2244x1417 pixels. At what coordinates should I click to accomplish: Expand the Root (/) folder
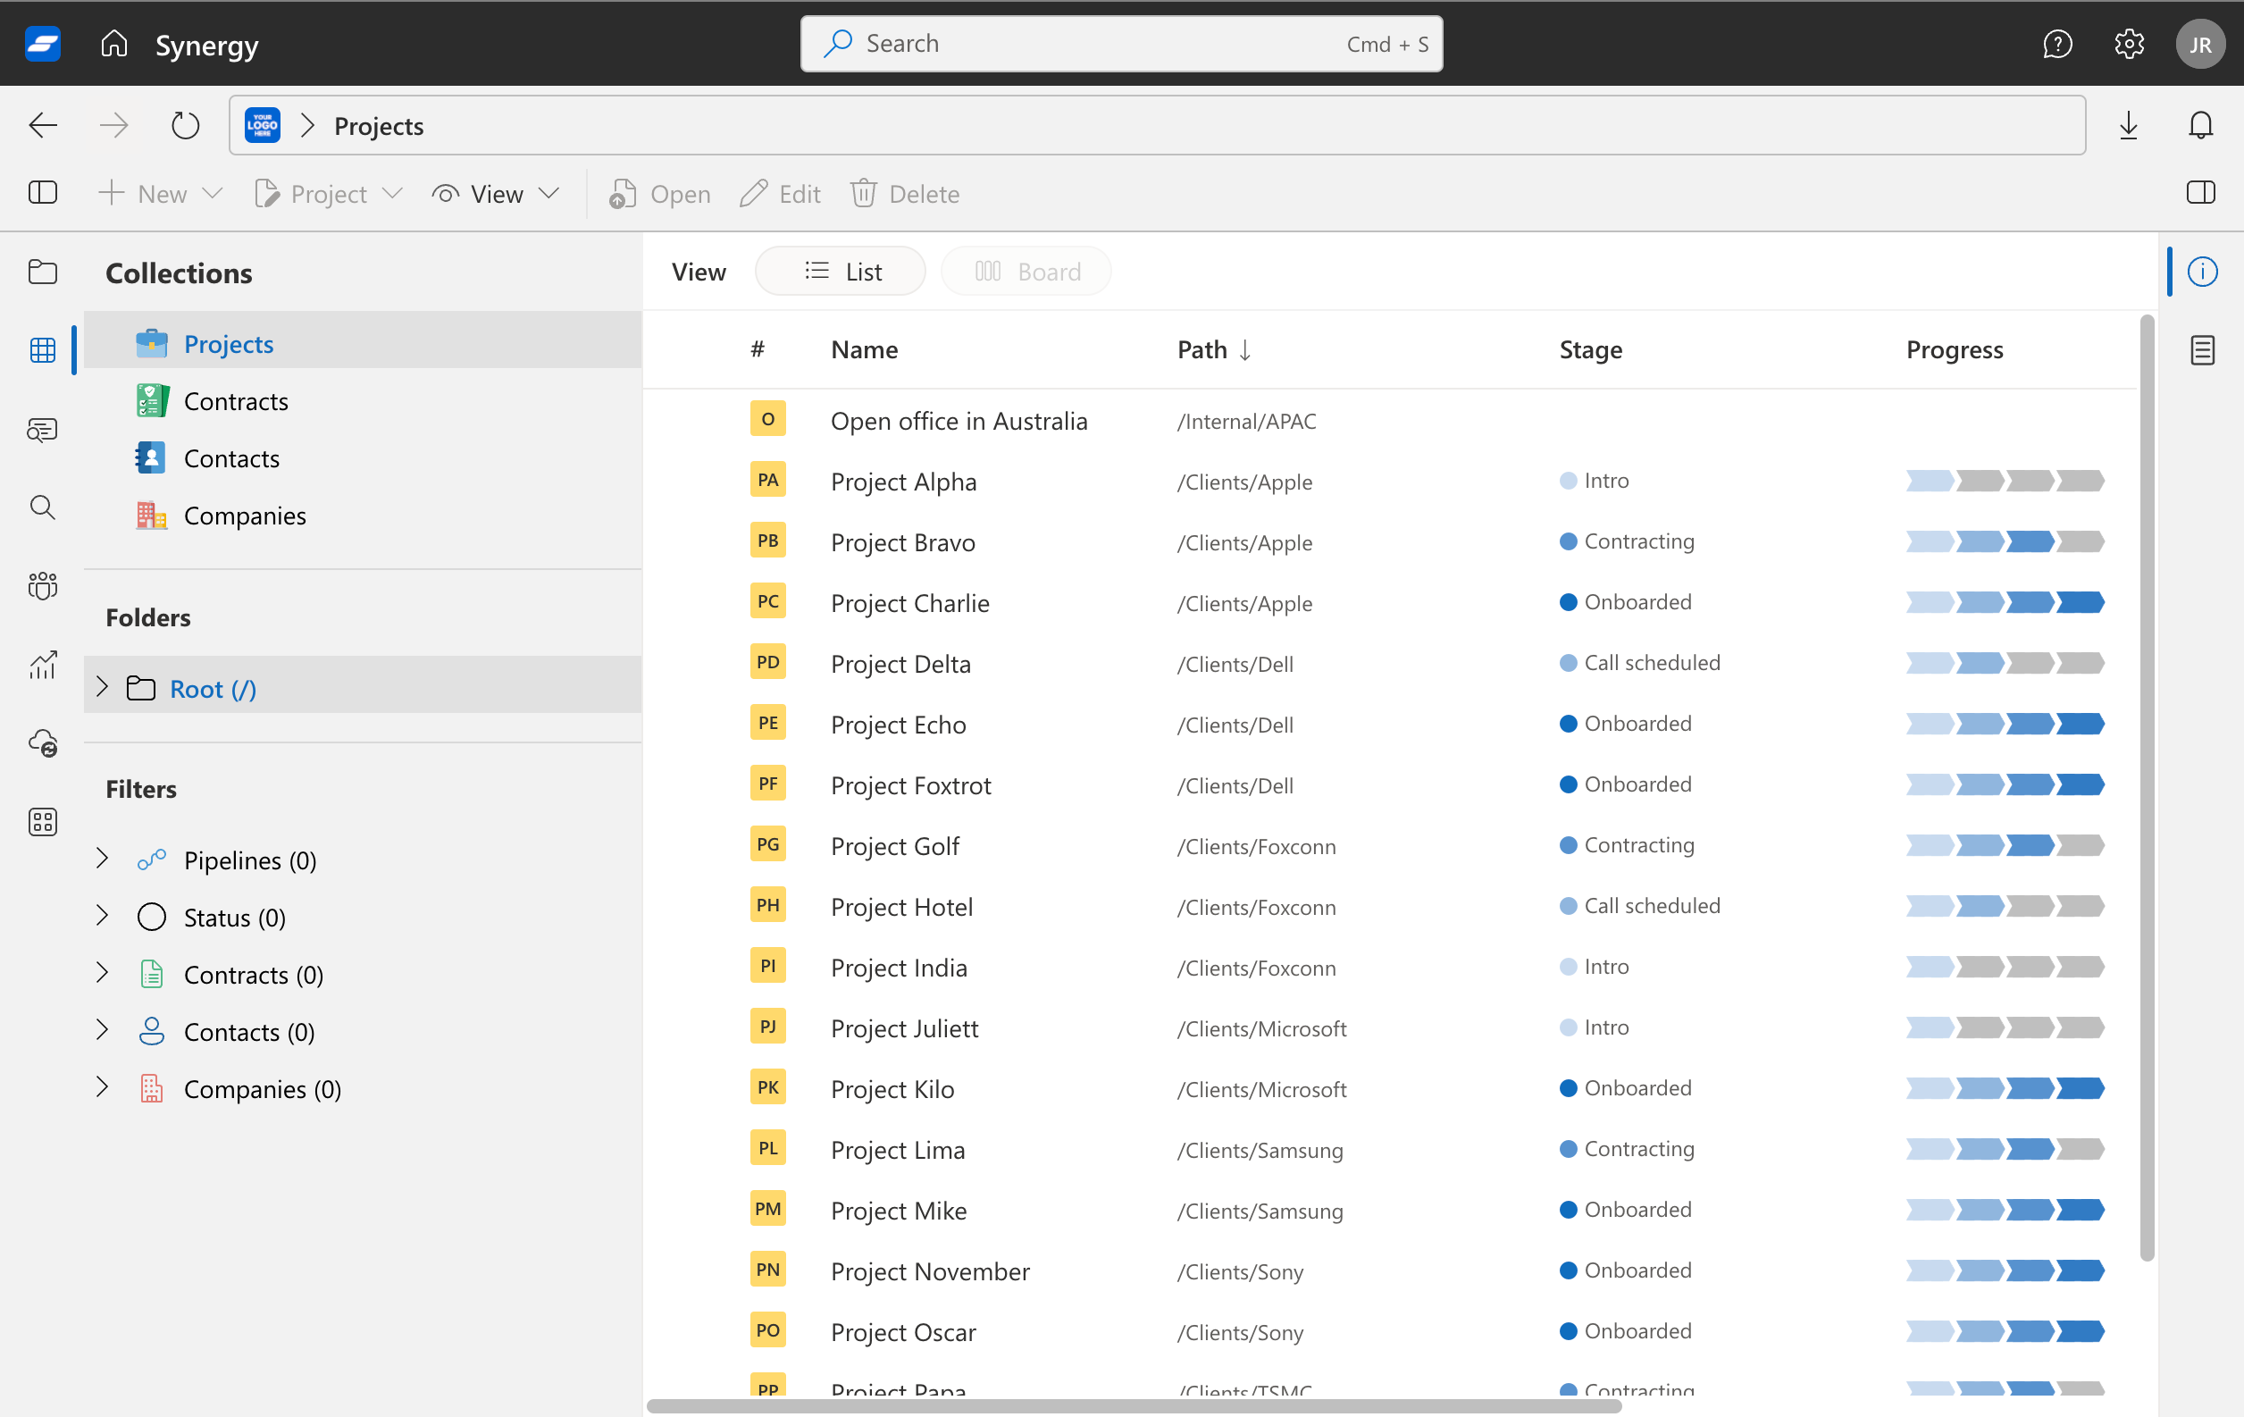coord(102,688)
